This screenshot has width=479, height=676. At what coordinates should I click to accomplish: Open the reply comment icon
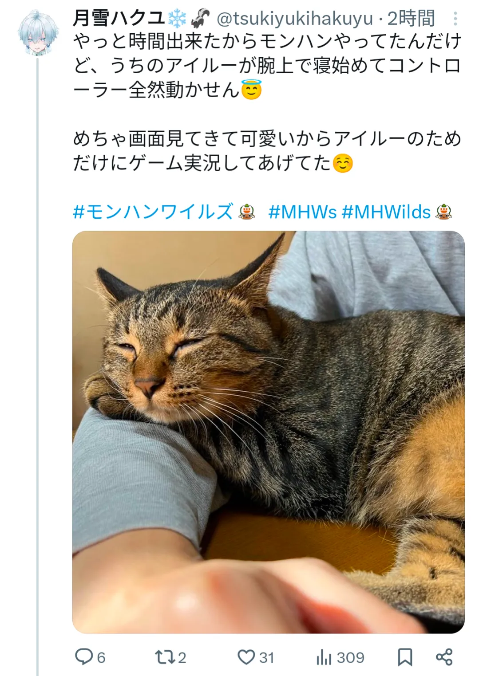83,656
